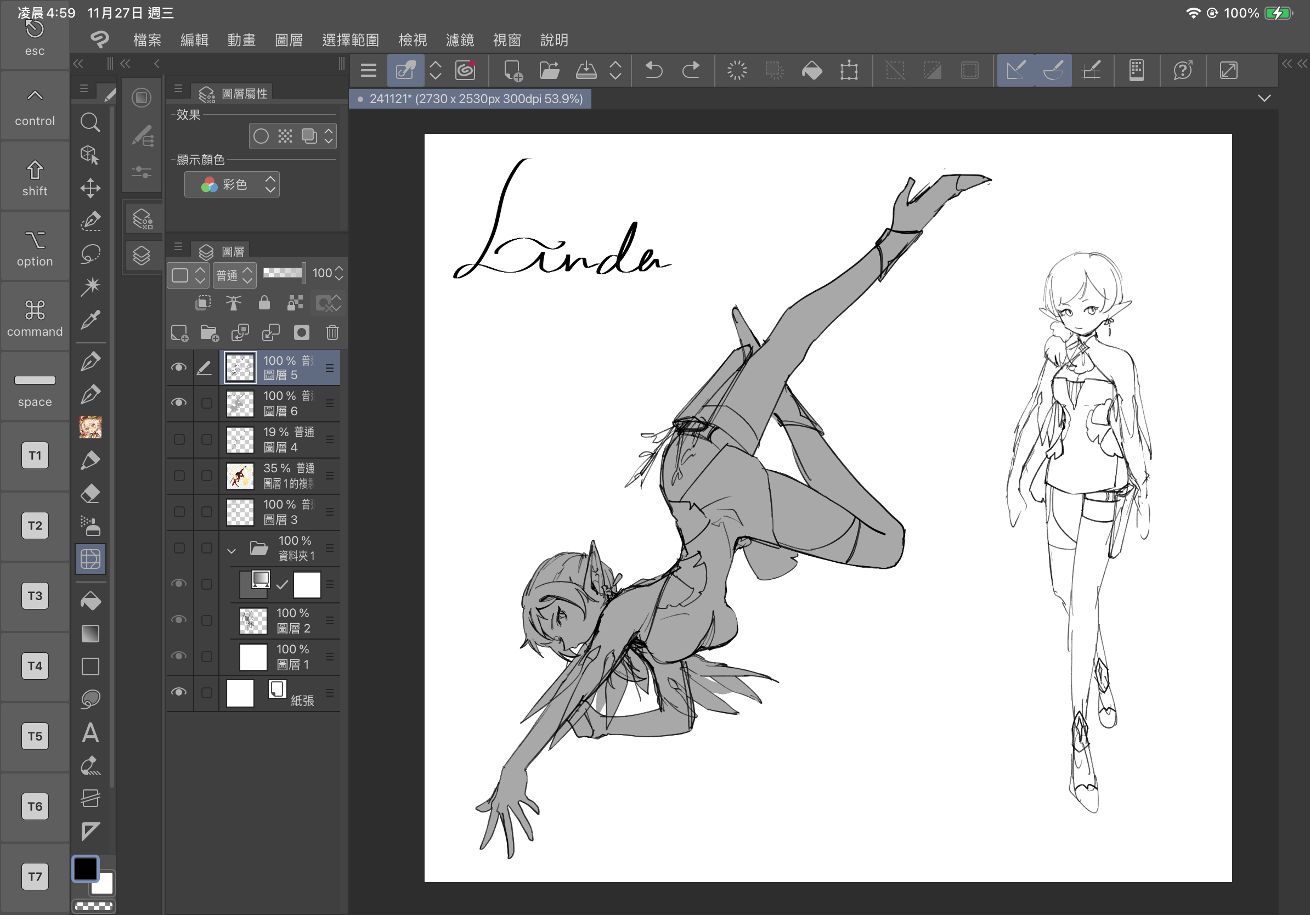The width and height of the screenshot is (1310, 915).
Task: Click the Undo arrow in command bar
Action: 653,70
